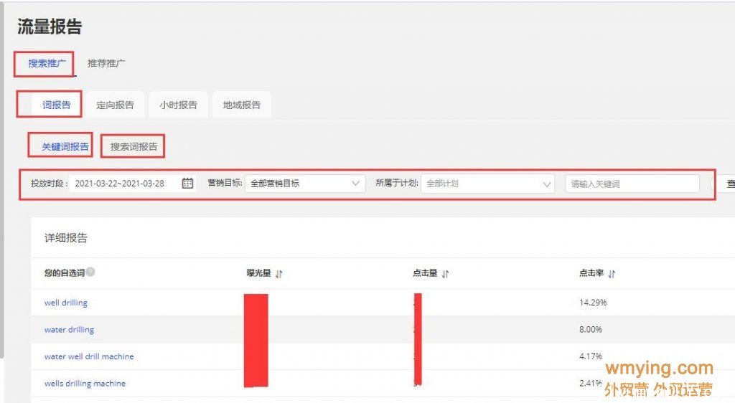Switch to 搜索推广 tab
Image resolution: width=735 pixels, height=403 pixels.
click(x=47, y=63)
